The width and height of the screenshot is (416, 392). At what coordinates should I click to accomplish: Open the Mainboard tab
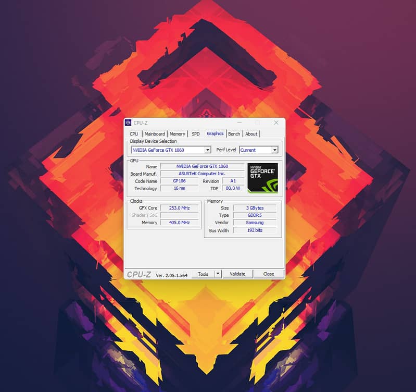point(155,134)
